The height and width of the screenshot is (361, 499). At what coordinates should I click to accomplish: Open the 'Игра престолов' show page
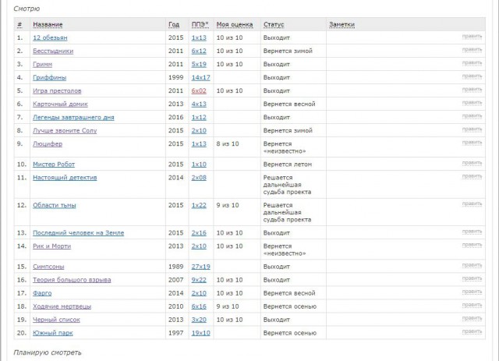tap(58, 90)
